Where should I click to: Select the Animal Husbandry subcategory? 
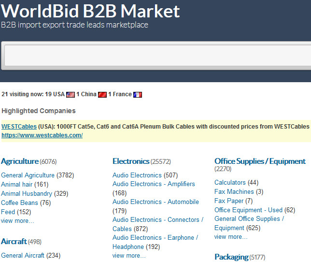click(x=27, y=193)
